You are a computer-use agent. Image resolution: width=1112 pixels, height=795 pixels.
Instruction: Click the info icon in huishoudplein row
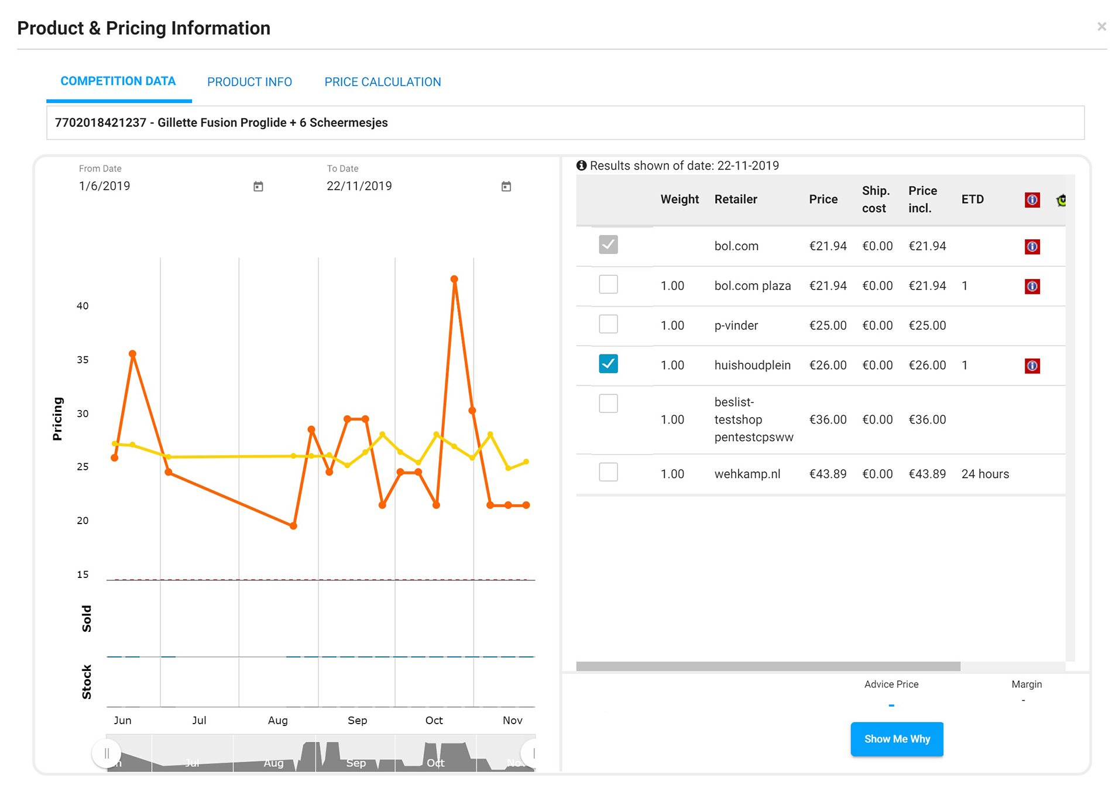click(x=1032, y=366)
